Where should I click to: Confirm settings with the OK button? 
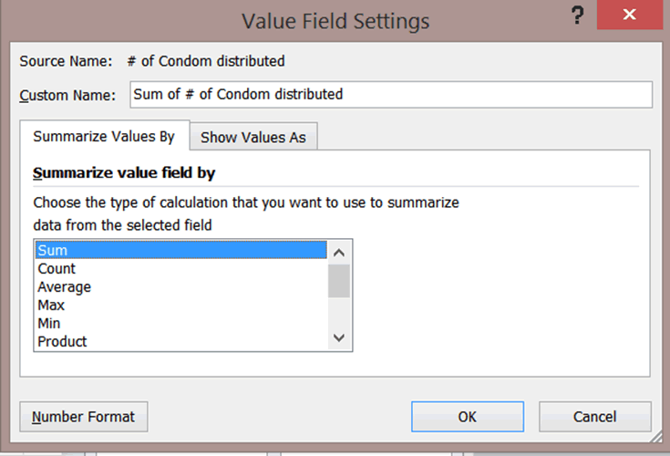point(468,417)
